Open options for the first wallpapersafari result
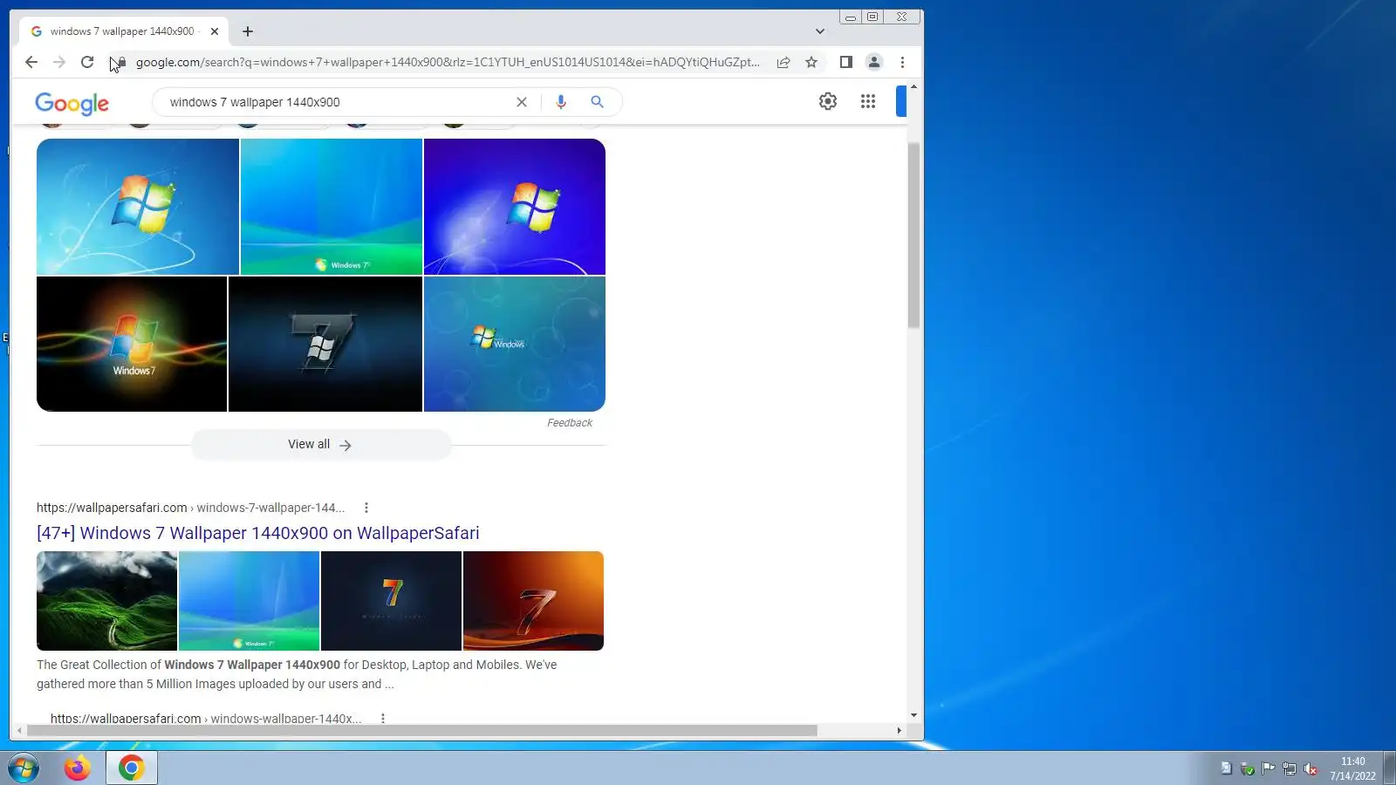Screen dimensions: 1396x785 click(x=366, y=508)
